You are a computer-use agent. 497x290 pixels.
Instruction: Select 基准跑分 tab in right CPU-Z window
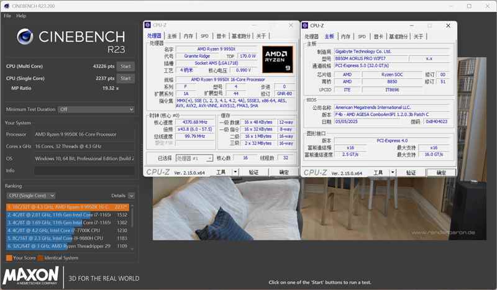[398, 37]
